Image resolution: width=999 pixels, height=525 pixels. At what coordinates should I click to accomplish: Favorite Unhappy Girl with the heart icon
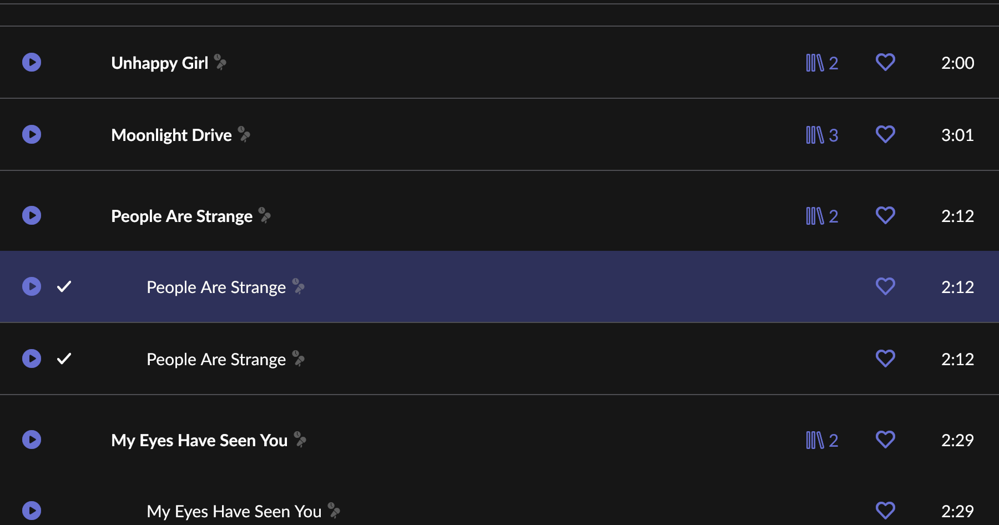(x=885, y=62)
